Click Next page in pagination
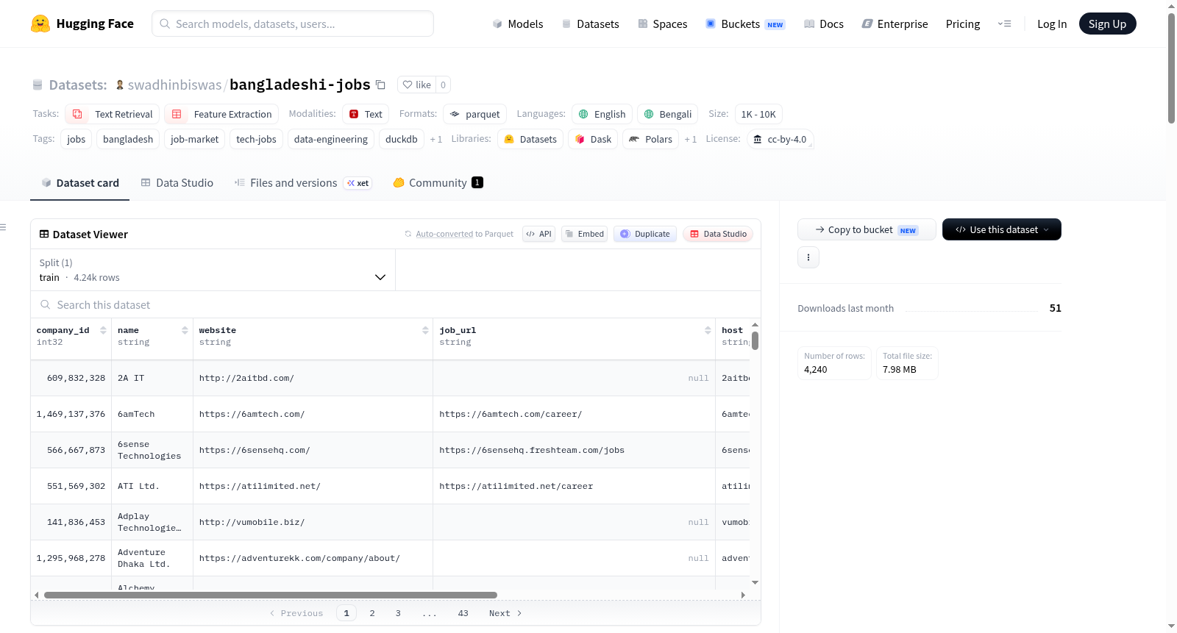The height and width of the screenshot is (633, 1177). pyautogui.click(x=505, y=613)
